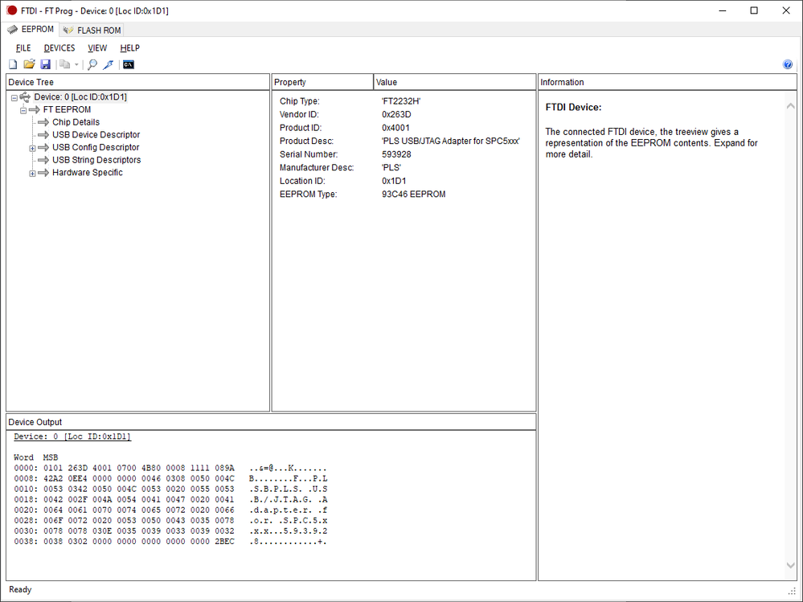Click the 0008: row in the hex dump
Image resolution: width=803 pixels, height=602 pixels.
point(170,479)
